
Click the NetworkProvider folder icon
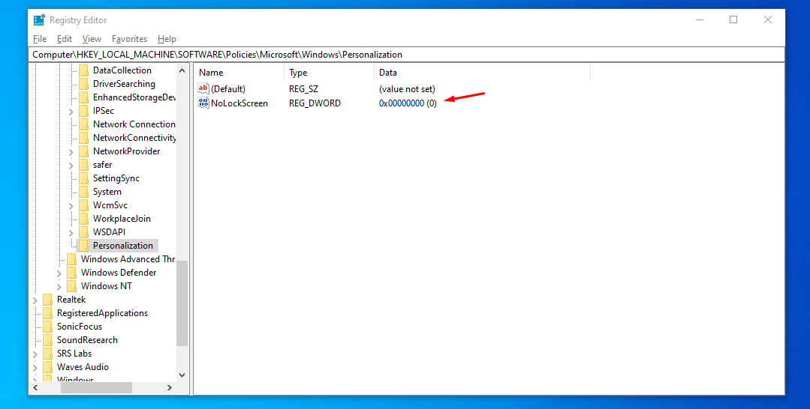[x=83, y=151]
